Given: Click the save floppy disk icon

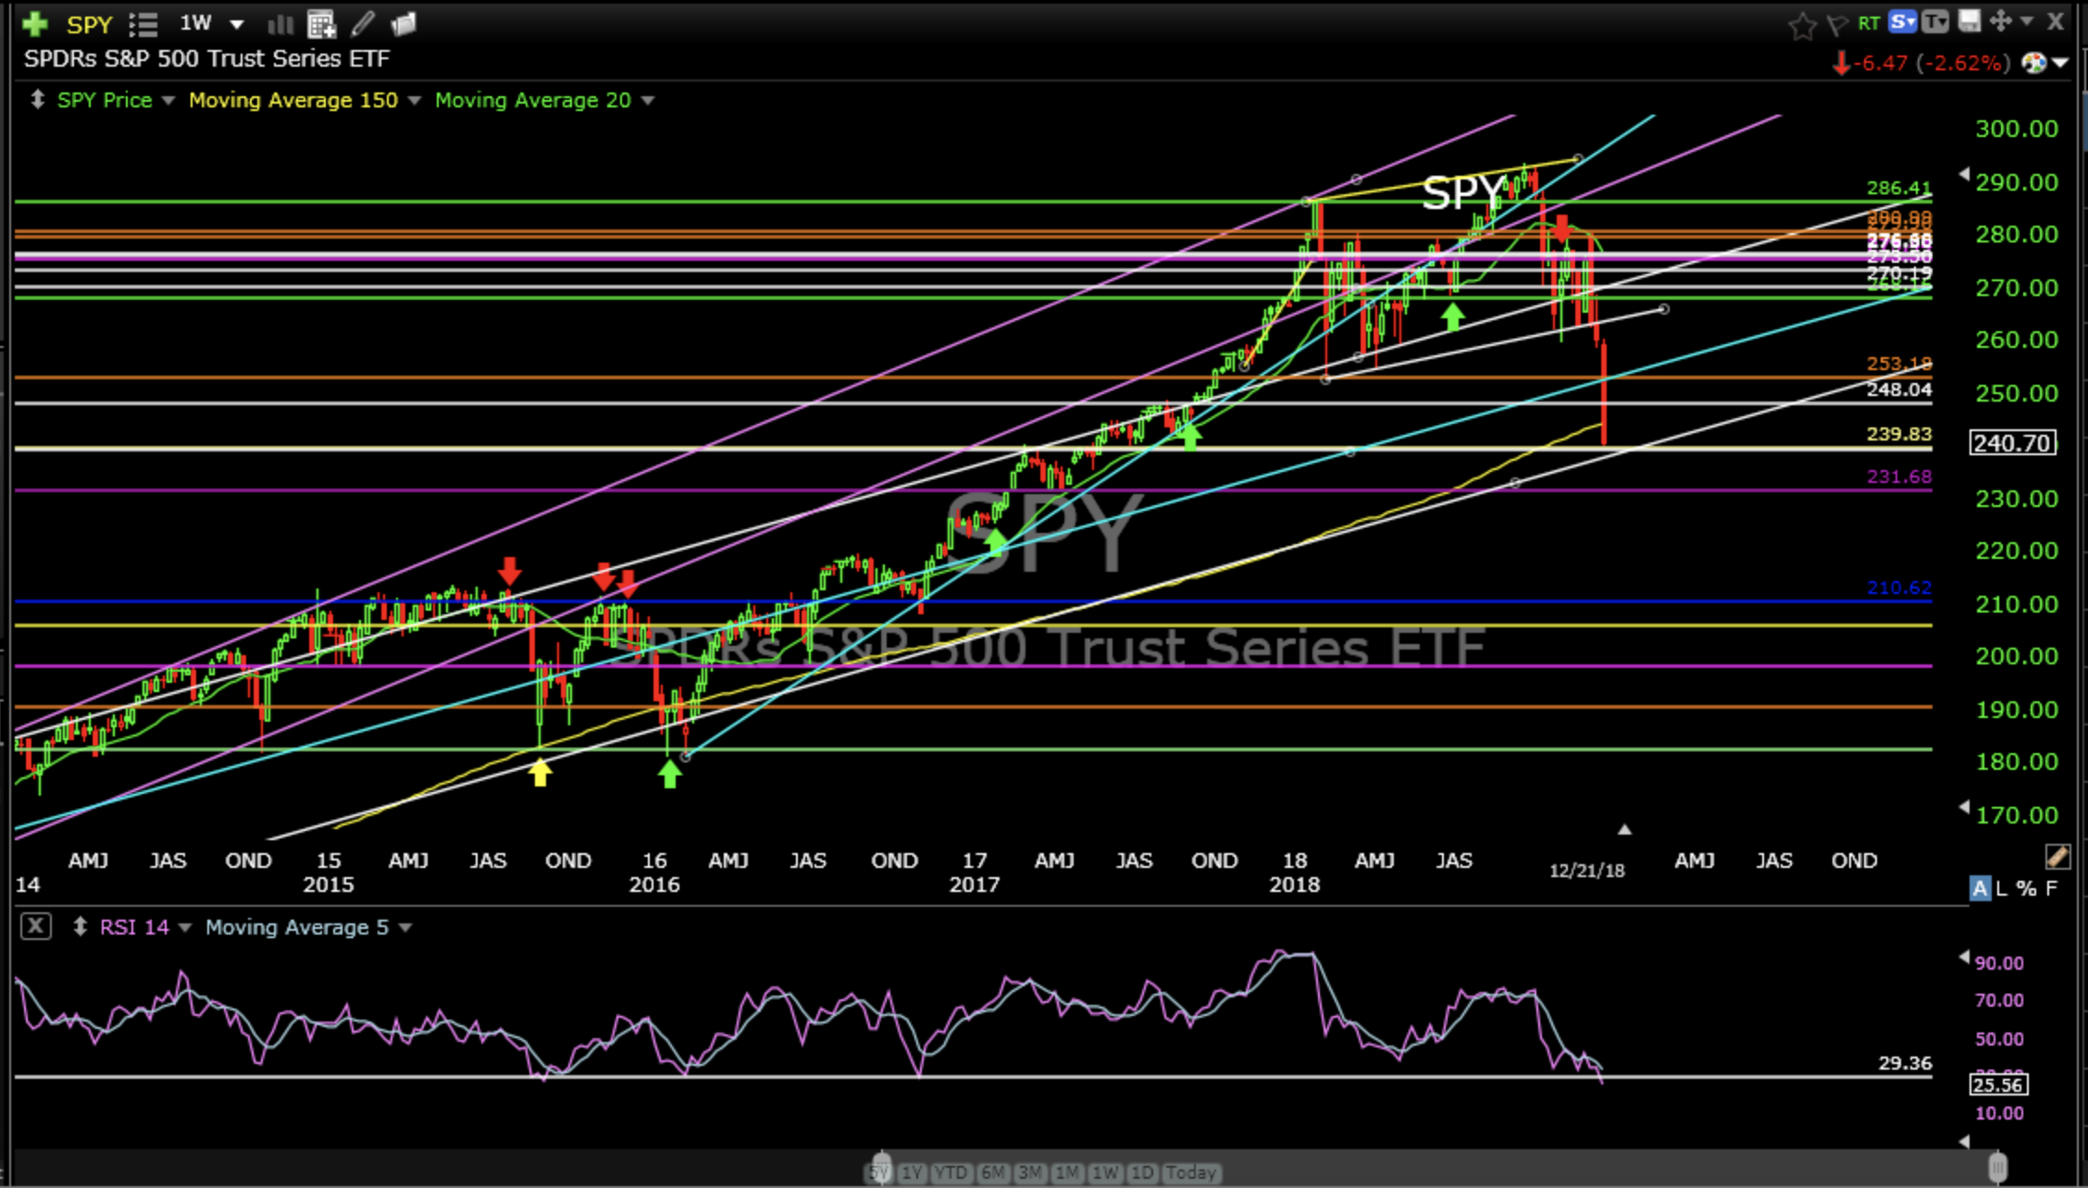Looking at the screenshot, I should pyautogui.click(x=1969, y=21).
